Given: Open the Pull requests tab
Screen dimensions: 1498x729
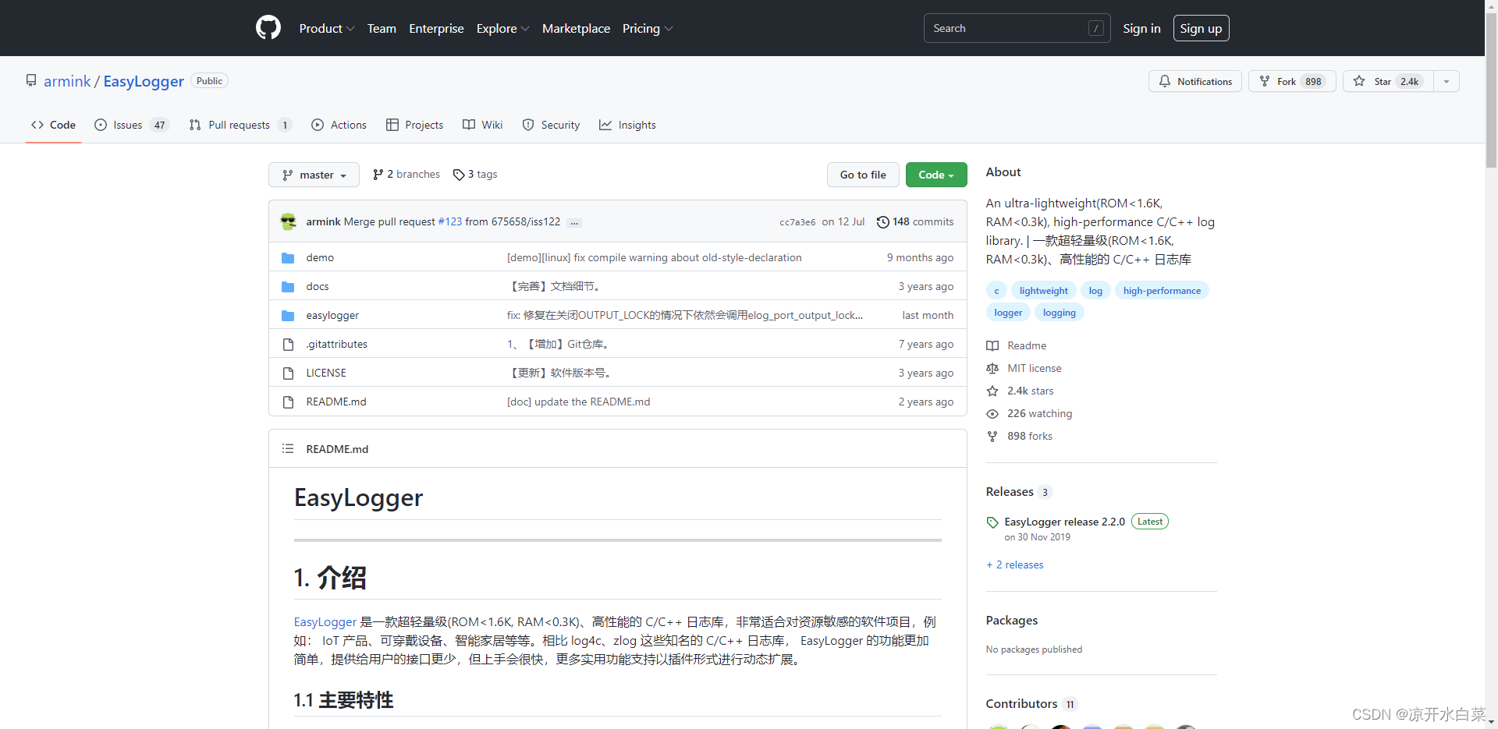Looking at the screenshot, I should click(240, 125).
